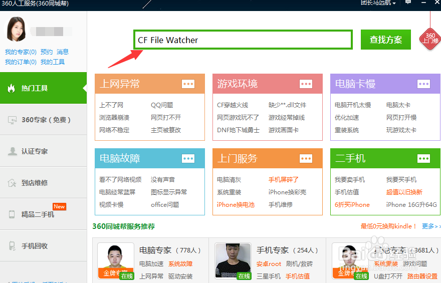This screenshot has width=441, height=283.
Task: Open 驱动安装 under 电脑专家
Action: tap(180, 276)
